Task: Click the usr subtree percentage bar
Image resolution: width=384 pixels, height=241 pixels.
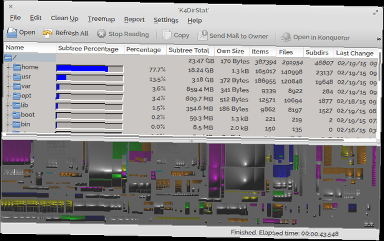Action: 89,78
